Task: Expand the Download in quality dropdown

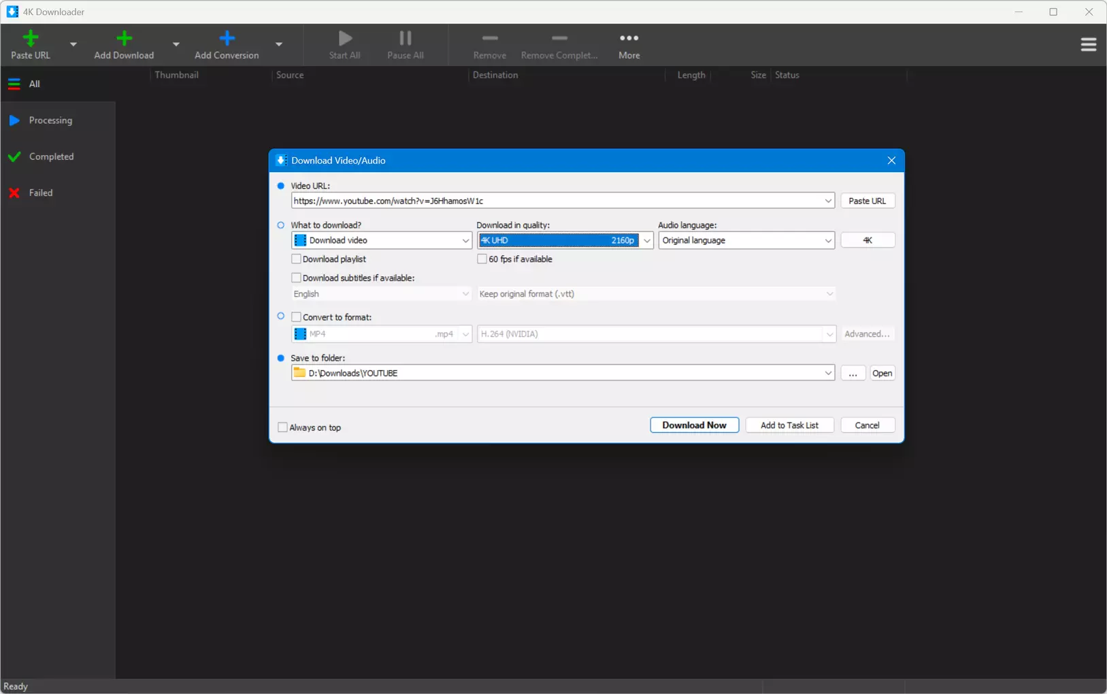Action: [646, 240]
